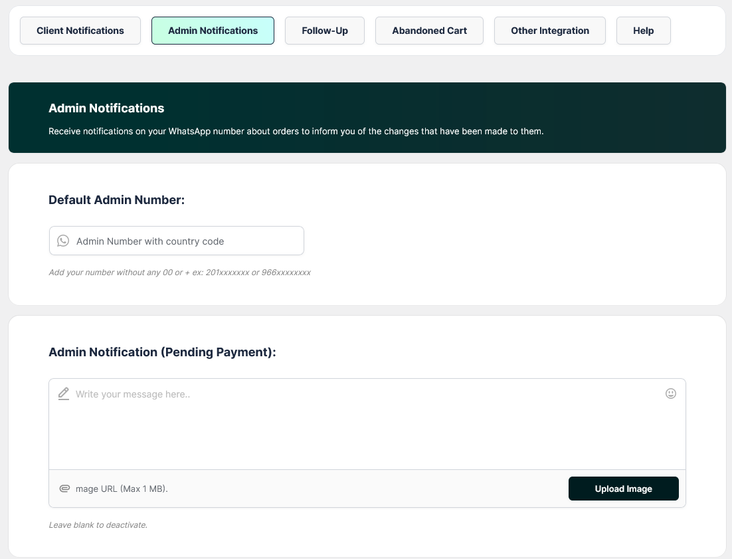This screenshot has width=732, height=559.
Task: Click the Admin Notifications banner title
Action: (x=106, y=108)
